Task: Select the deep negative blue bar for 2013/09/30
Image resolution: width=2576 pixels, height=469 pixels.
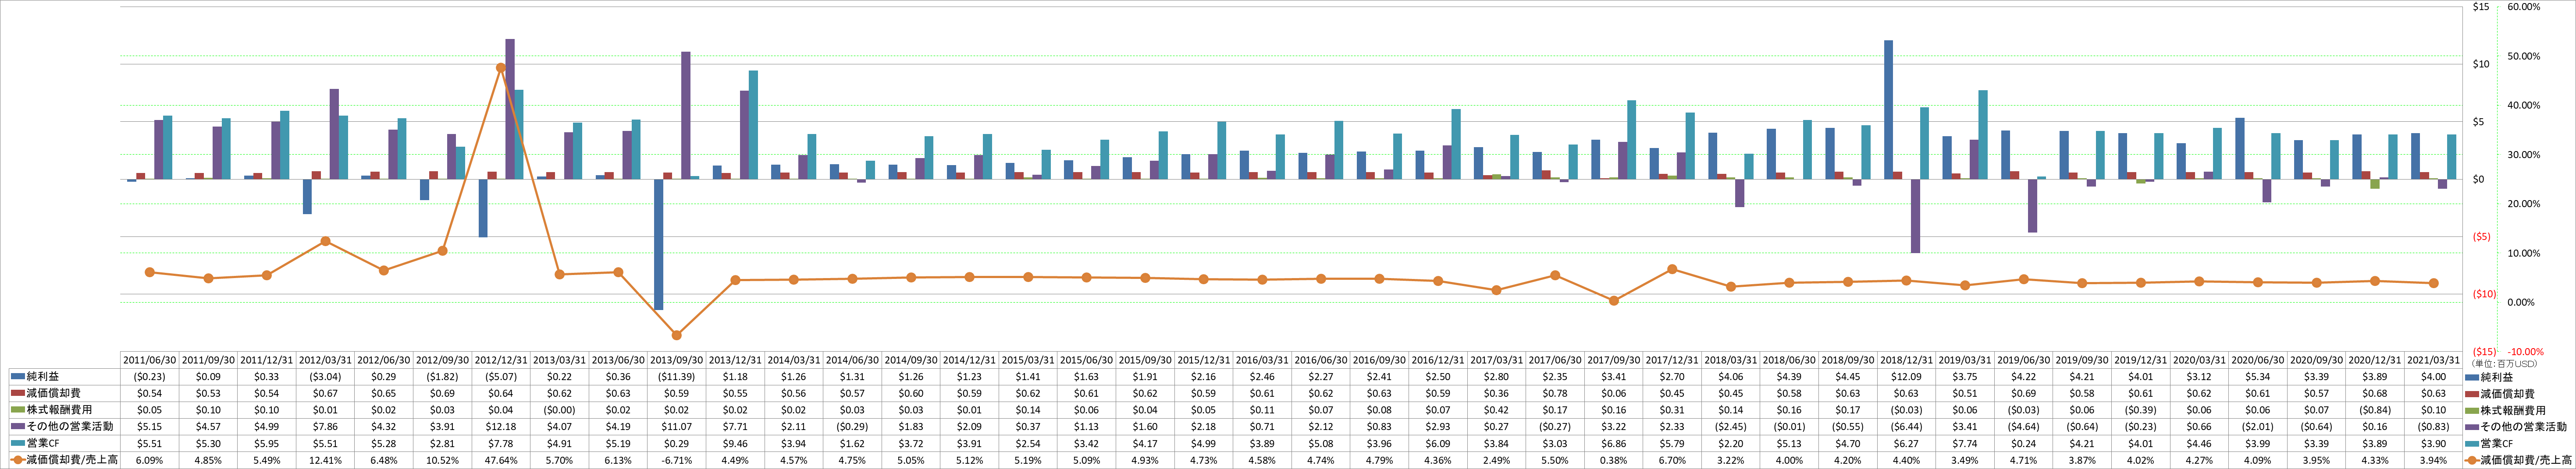Action: (659, 244)
